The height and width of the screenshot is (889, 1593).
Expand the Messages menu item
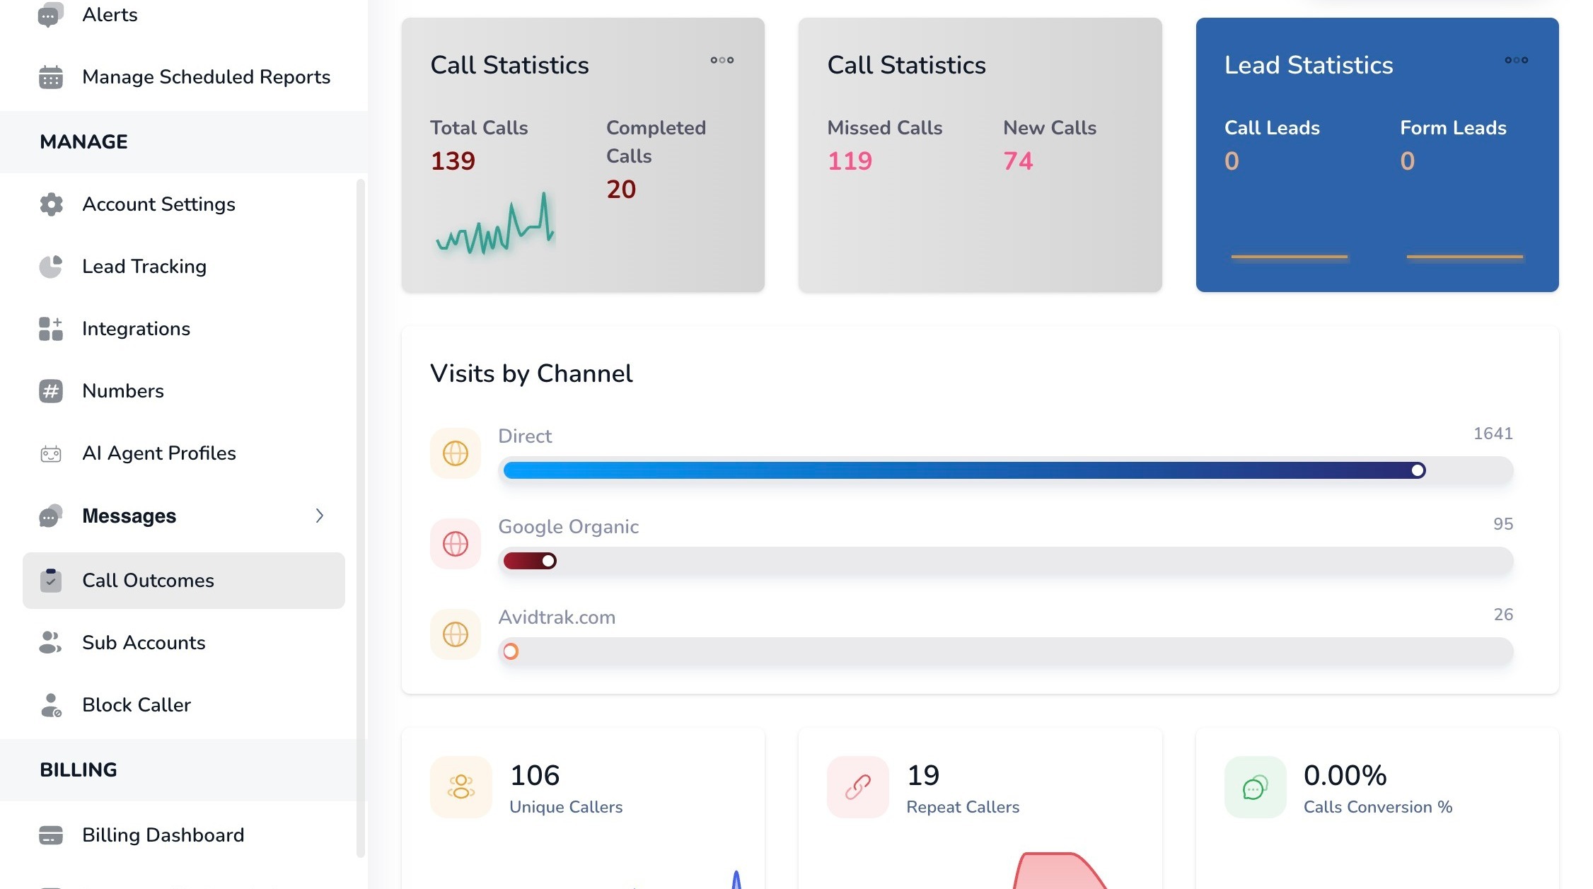coord(184,516)
